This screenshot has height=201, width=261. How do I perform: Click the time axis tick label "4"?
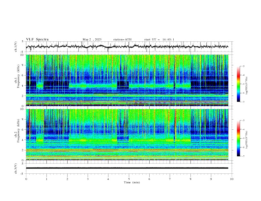[108, 179]
